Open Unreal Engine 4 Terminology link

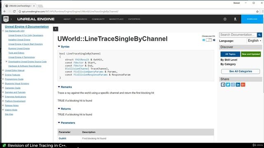21,57
